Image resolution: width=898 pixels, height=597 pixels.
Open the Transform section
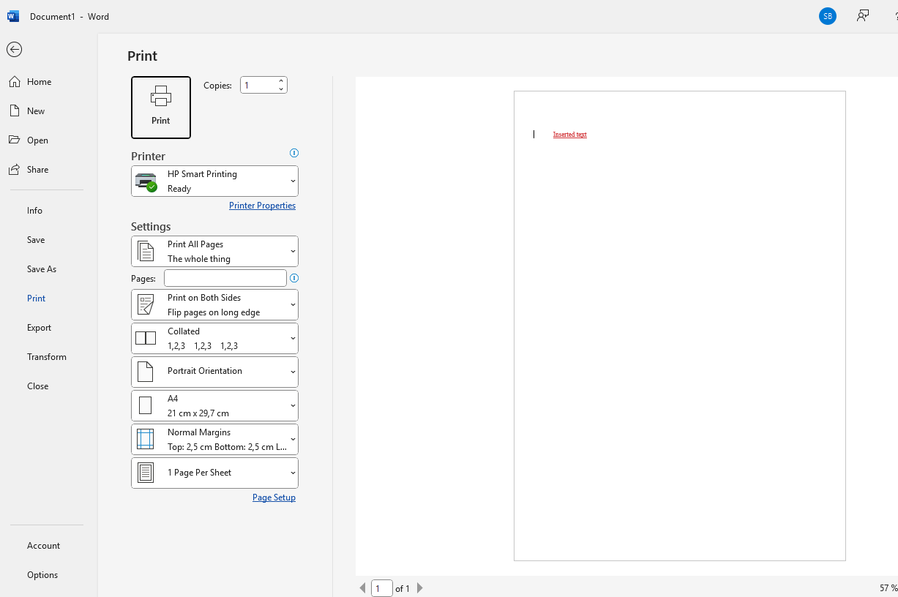46,356
